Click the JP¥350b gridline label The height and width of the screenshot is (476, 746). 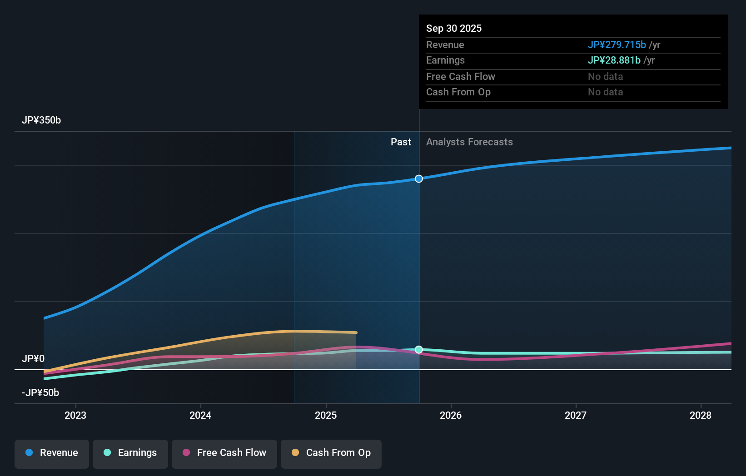pyautogui.click(x=41, y=120)
